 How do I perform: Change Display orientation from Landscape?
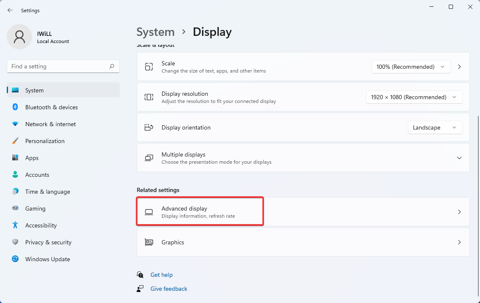pyautogui.click(x=435, y=127)
